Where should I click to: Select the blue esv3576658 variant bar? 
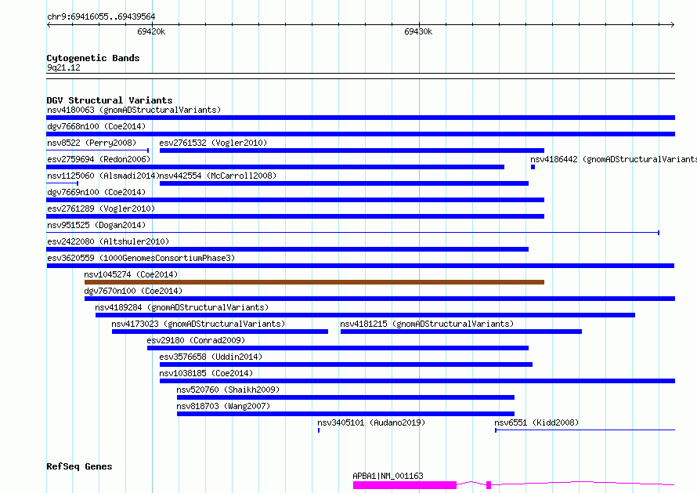click(x=346, y=364)
